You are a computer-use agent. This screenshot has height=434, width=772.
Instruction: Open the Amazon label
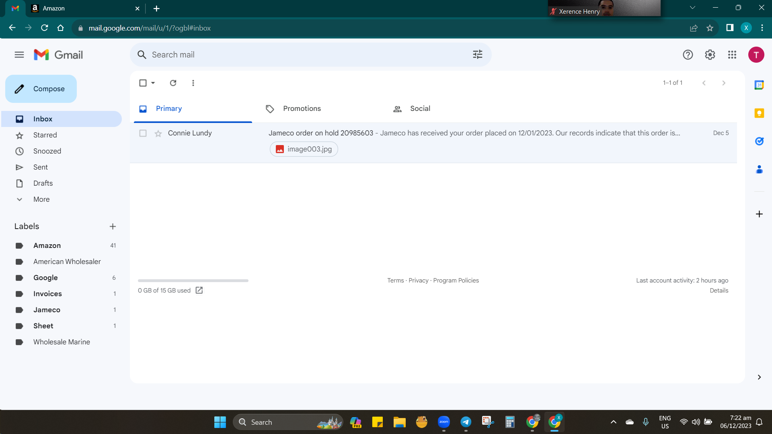coord(62,246)
